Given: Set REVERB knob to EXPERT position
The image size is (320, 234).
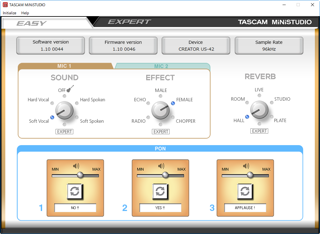Looking at the screenshot, I should coord(259,124).
